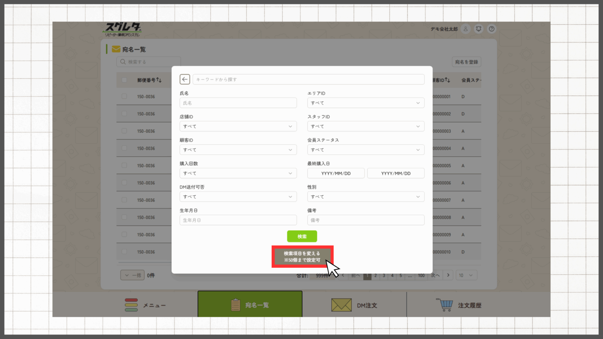Open the help question mark icon
The image size is (603, 339).
tap(491, 29)
